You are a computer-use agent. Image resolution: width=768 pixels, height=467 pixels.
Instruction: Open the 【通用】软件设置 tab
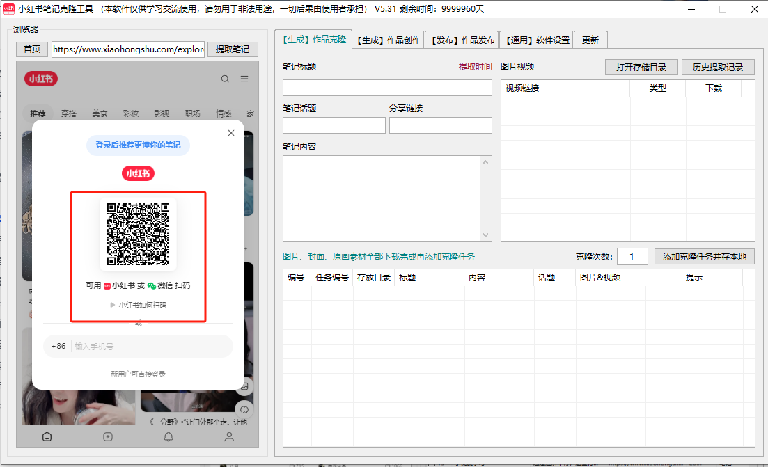click(538, 40)
